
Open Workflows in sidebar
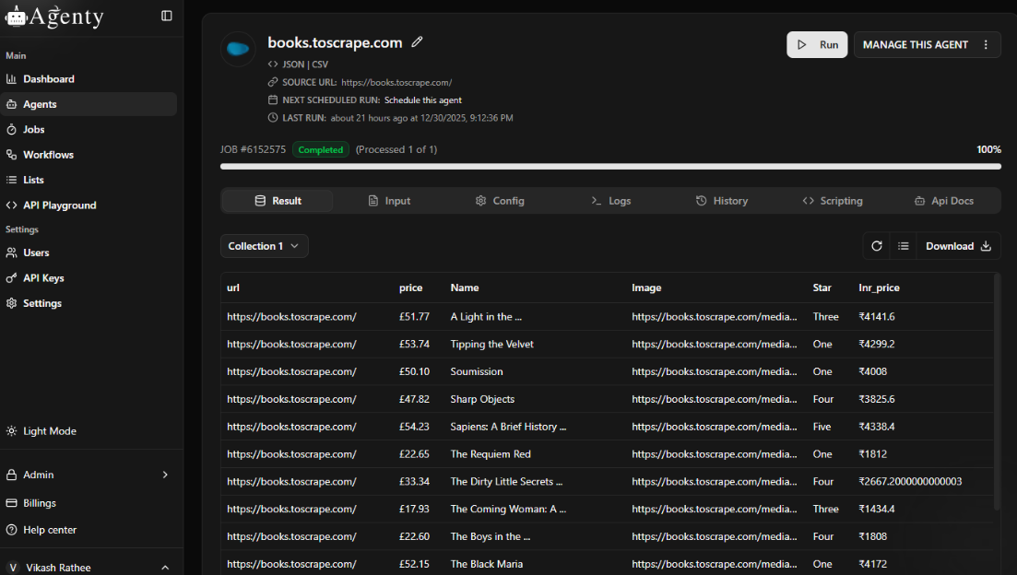click(48, 155)
